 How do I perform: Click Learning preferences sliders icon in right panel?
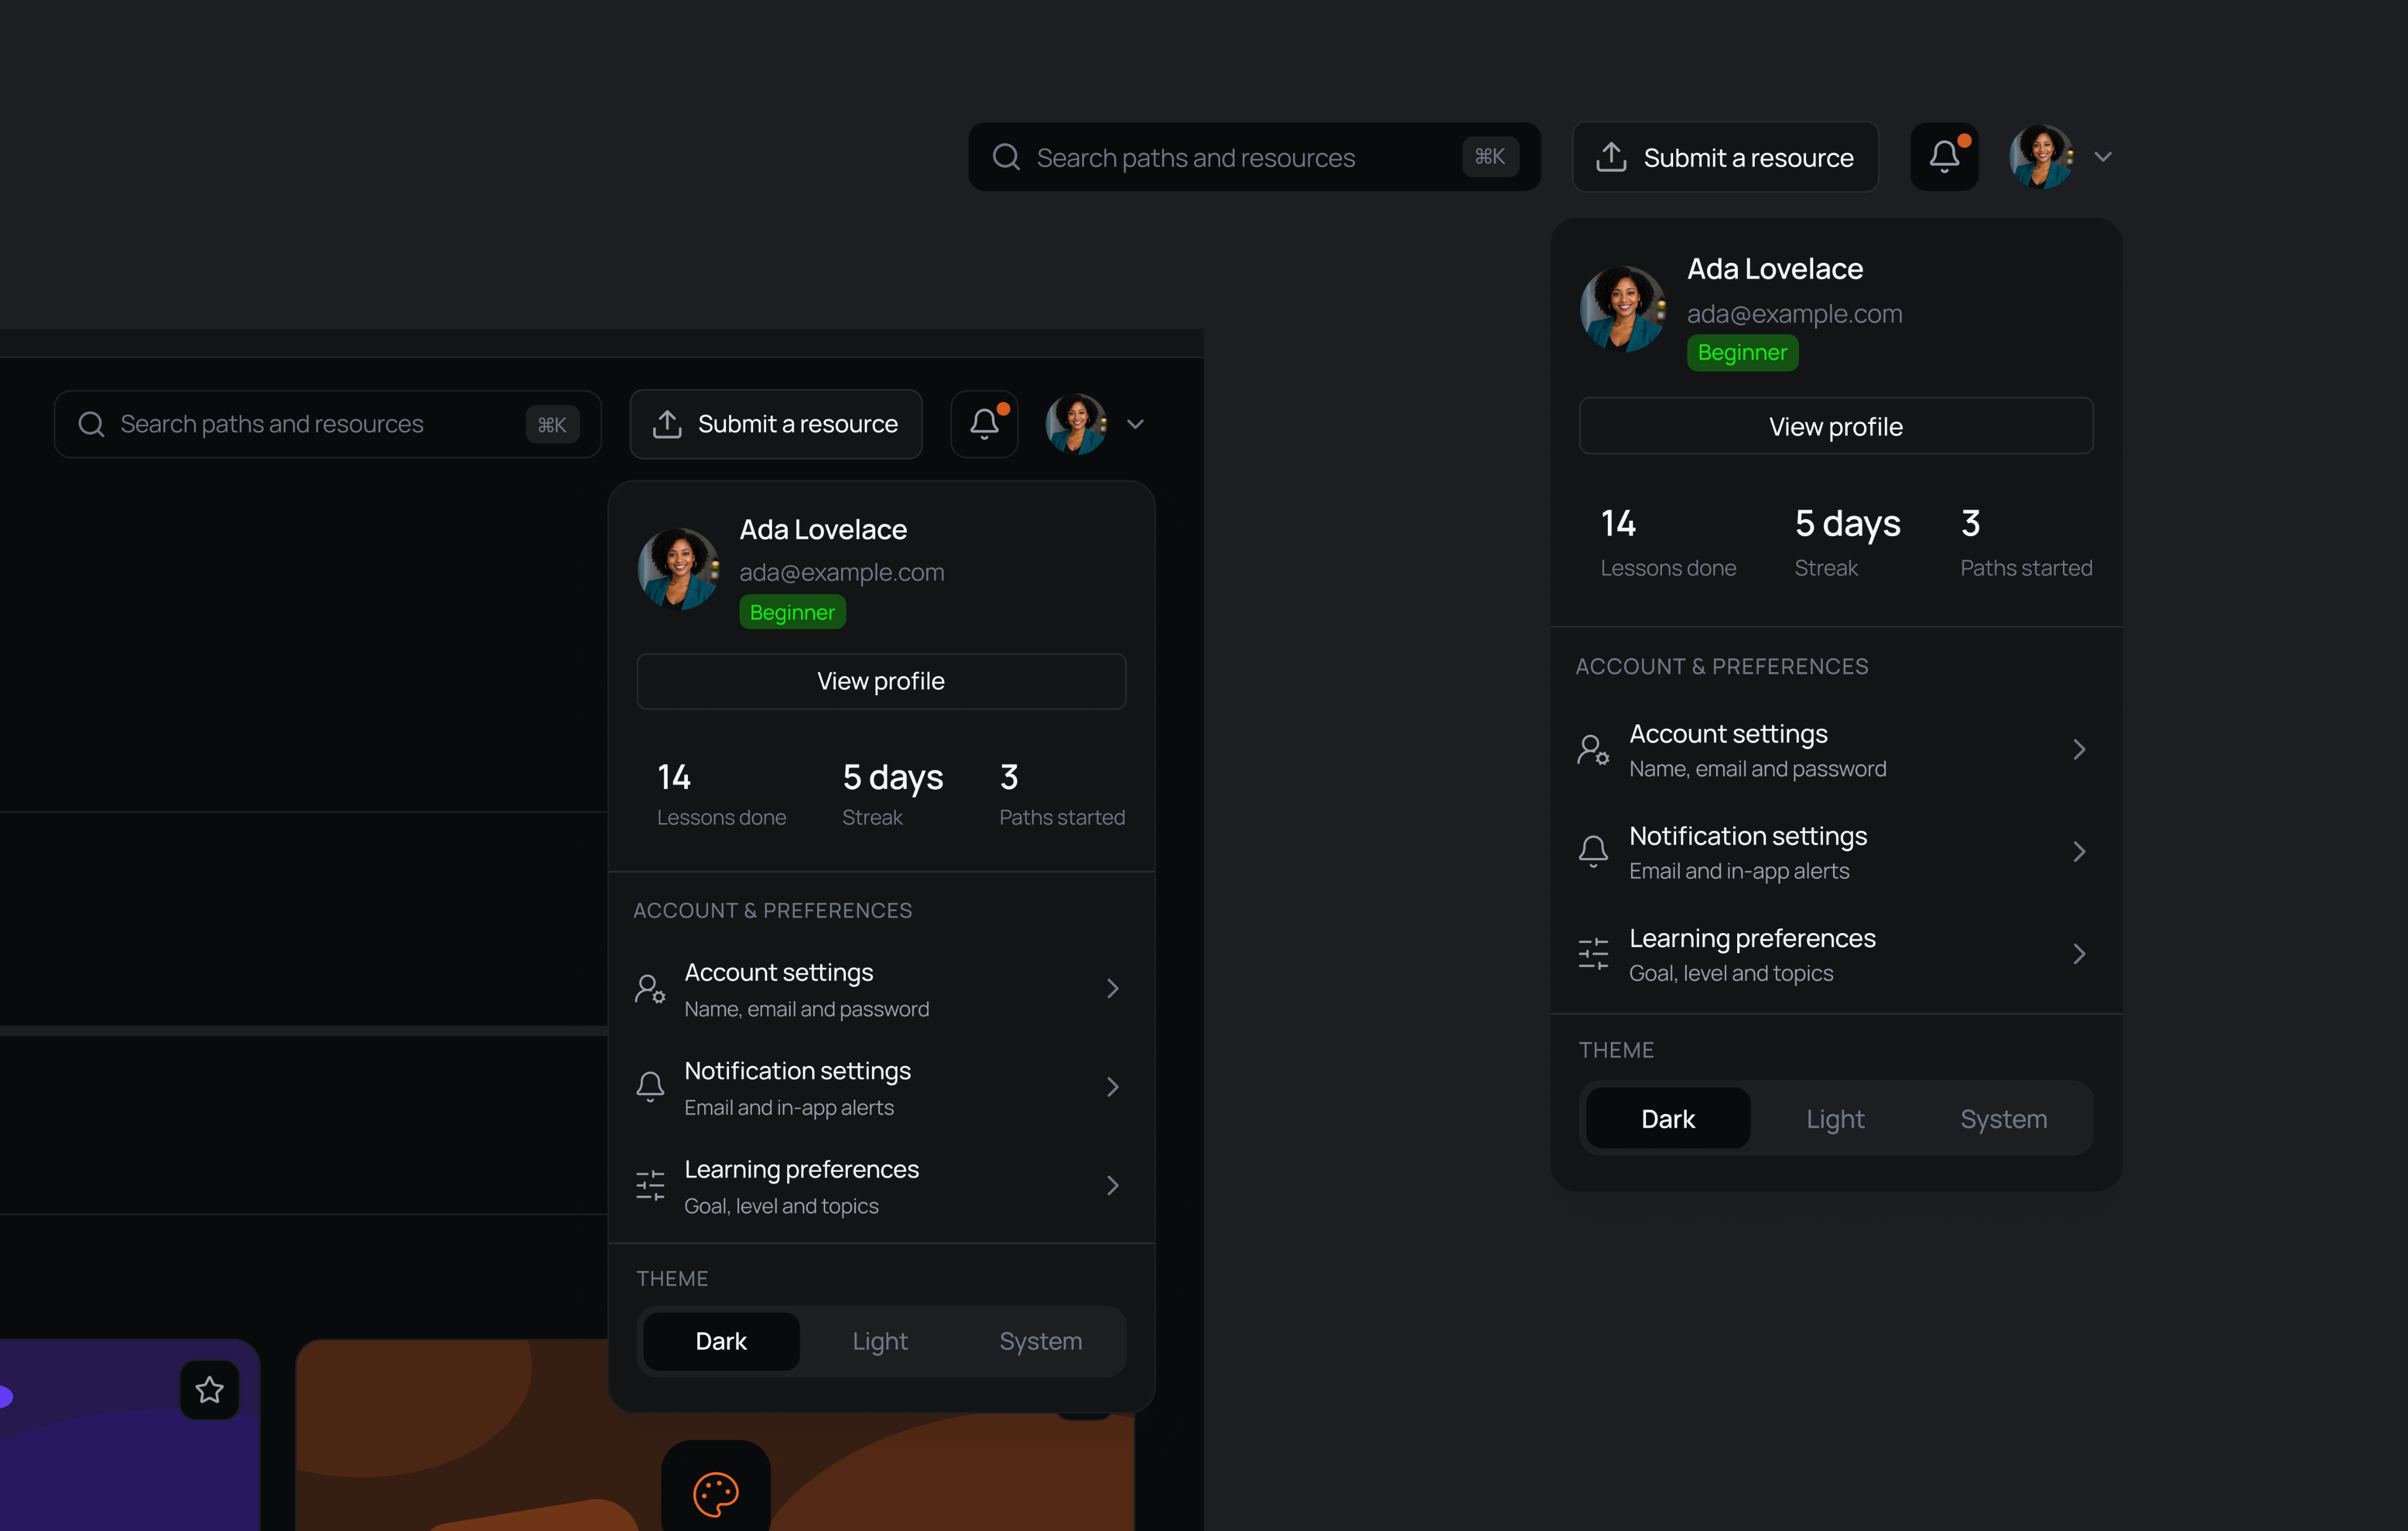[1593, 954]
